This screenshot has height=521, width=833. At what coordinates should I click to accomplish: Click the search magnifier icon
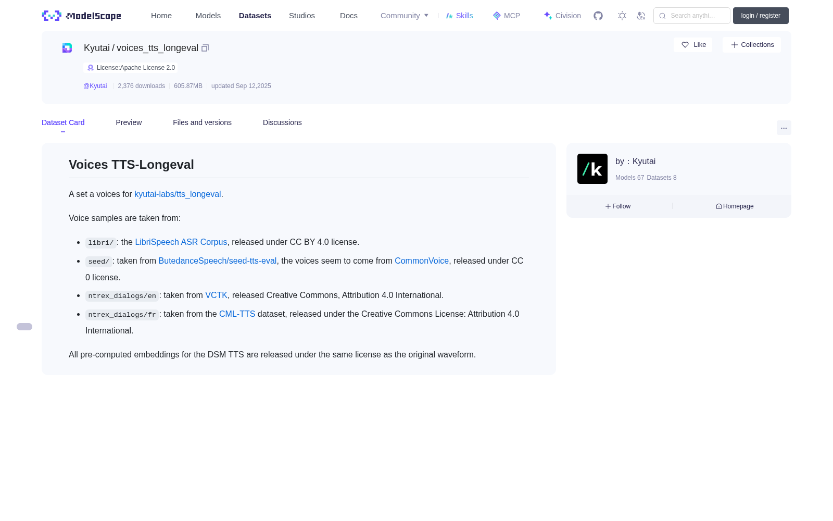pos(662,16)
